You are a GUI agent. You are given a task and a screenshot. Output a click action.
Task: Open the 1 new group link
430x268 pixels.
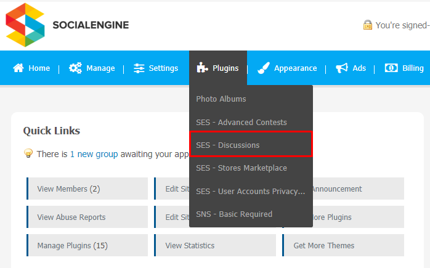pos(94,154)
